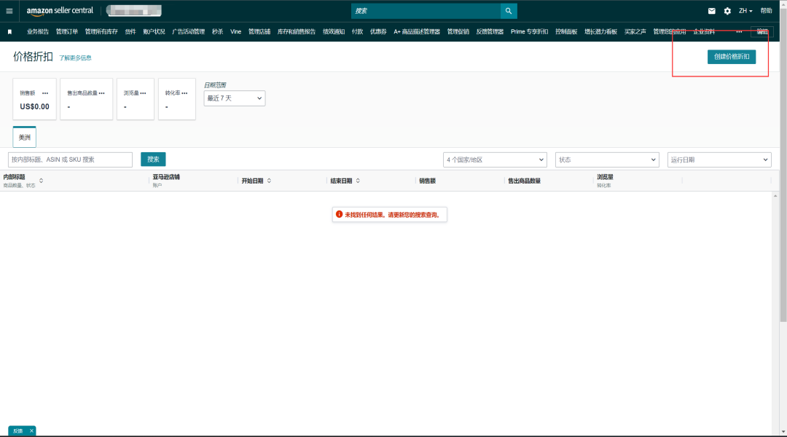Click the search magnifier icon
Image resolution: width=787 pixels, height=437 pixels.
[509, 11]
